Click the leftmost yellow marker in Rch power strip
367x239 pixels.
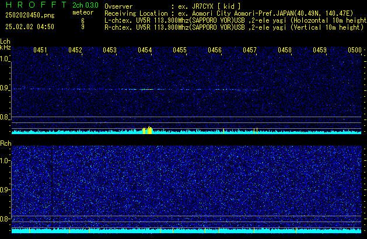[x=30, y=230]
